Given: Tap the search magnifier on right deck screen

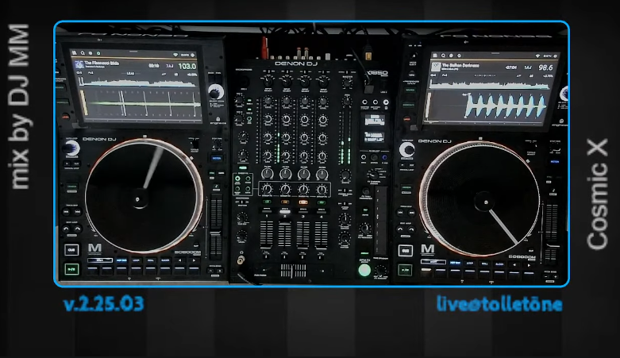Looking at the screenshot, I should [x=443, y=56].
